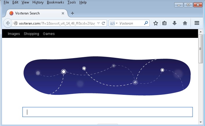Open the Tools menu

pyautogui.click(x=72, y=2)
